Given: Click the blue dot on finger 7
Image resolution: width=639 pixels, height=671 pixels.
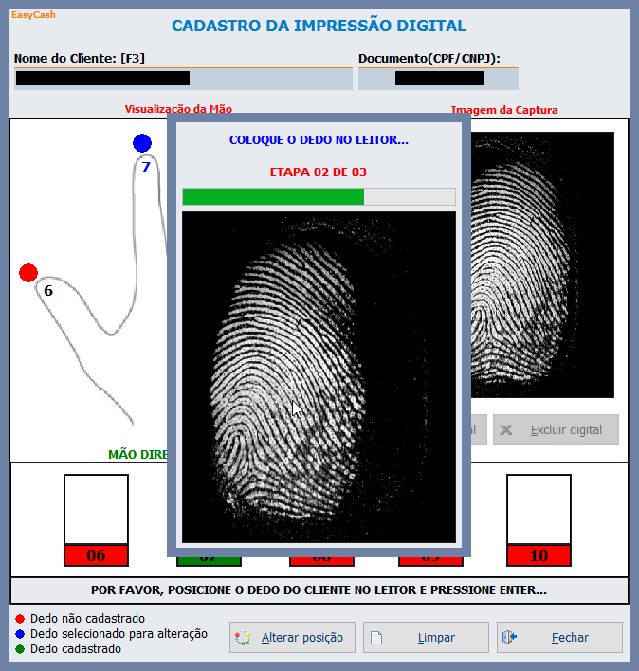Looking at the screenshot, I should pos(142,143).
